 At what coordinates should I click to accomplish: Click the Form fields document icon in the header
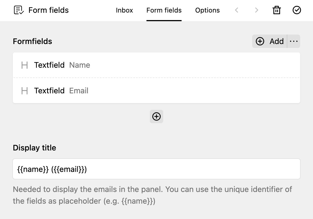click(19, 10)
